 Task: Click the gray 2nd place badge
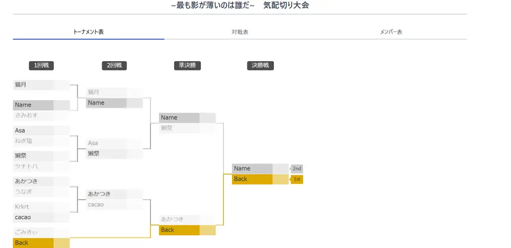coord(297,169)
